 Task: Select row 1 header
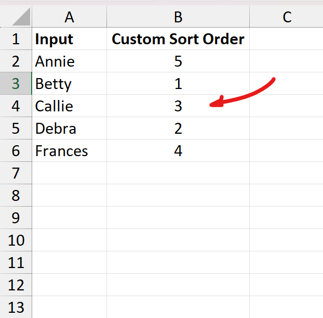tap(16, 39)
